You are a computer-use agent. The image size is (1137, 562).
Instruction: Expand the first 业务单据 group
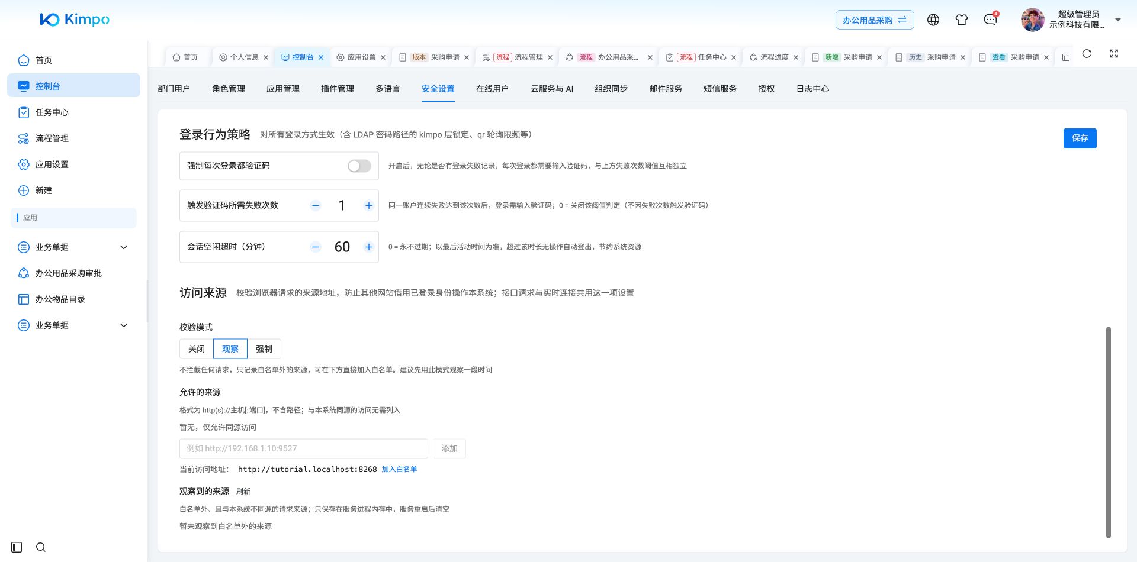(73, 247)
